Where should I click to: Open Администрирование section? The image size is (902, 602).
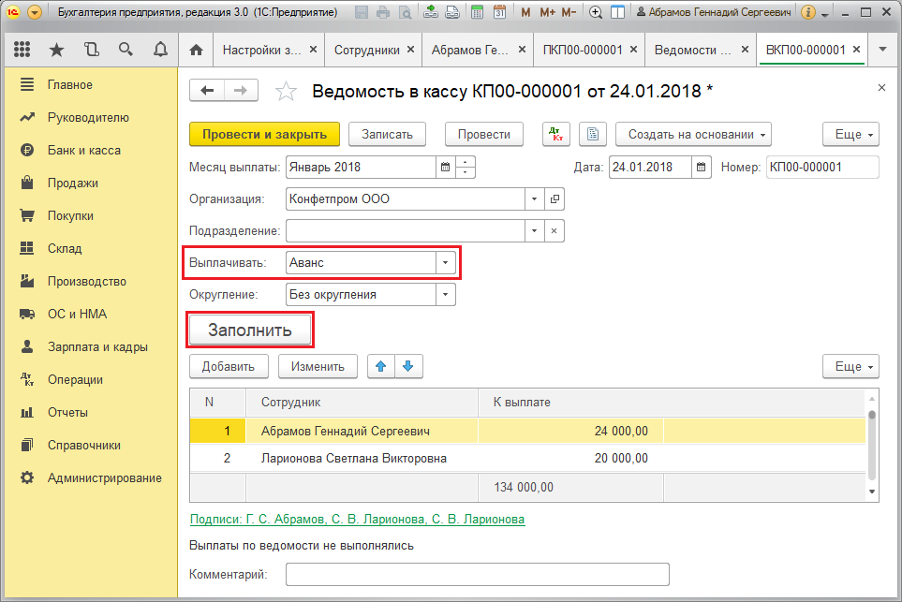pos(104,477)
